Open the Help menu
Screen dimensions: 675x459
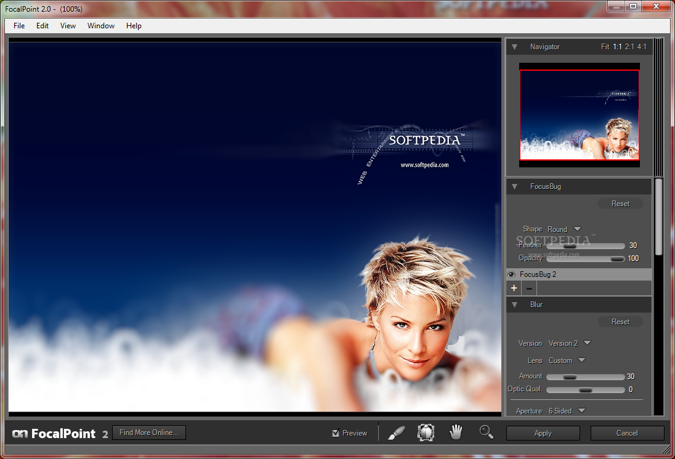point(134,26)
